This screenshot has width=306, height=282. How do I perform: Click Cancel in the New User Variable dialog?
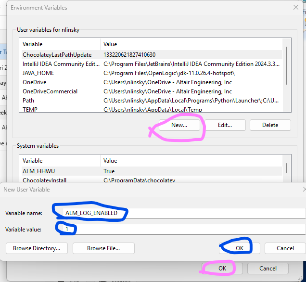click(285, 248)
